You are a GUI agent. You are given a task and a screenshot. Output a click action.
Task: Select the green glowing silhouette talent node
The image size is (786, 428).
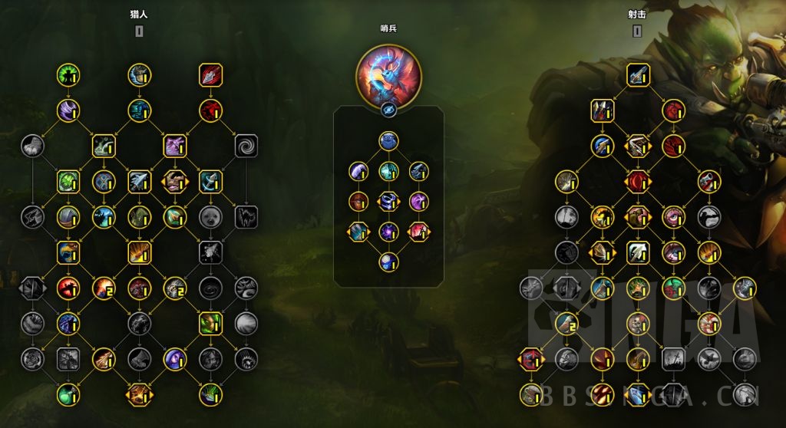(68, 75)
